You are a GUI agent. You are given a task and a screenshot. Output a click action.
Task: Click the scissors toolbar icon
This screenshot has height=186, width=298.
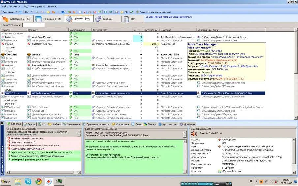click(x=90, y=12)
